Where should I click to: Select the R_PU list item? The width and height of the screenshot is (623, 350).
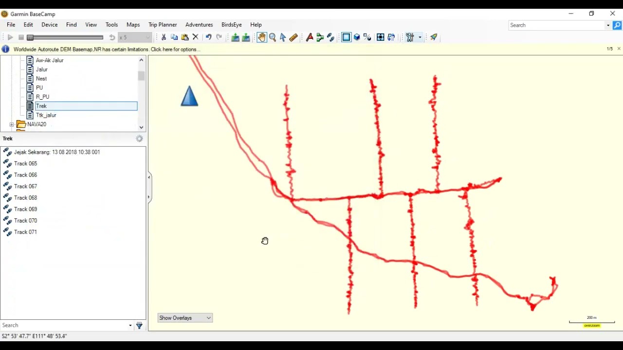[x=42, y=97]
